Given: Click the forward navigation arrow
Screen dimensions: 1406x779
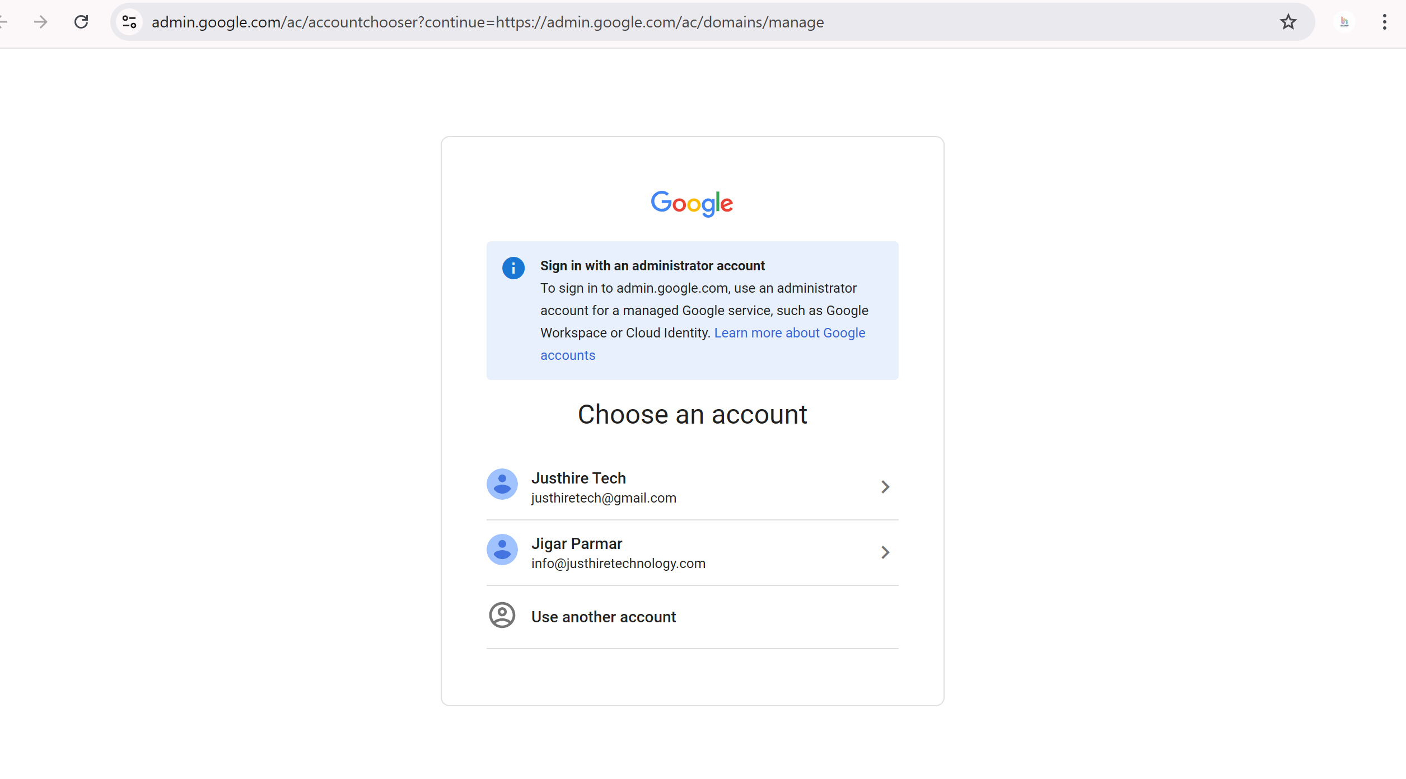Looking at the screenshot, I should 40,22.
